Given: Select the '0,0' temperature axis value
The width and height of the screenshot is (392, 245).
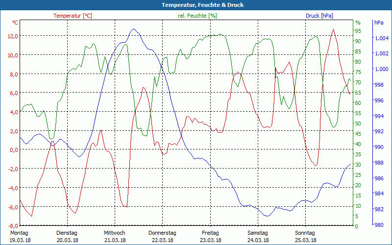Looking at the screenshot, I should point(14,150).
